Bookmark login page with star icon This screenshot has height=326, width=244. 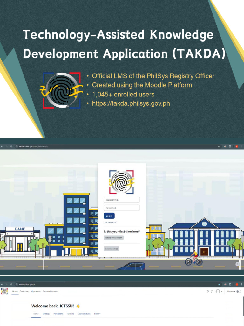click(x=219, y=146)
